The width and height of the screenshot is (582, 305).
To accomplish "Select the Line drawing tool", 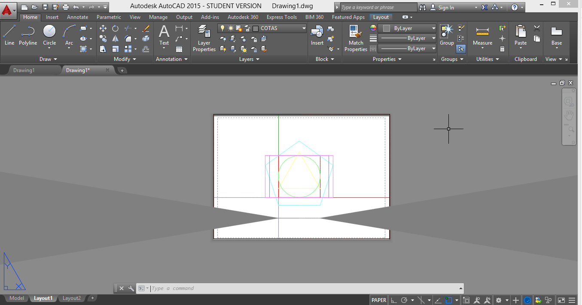I will (9, 35).
